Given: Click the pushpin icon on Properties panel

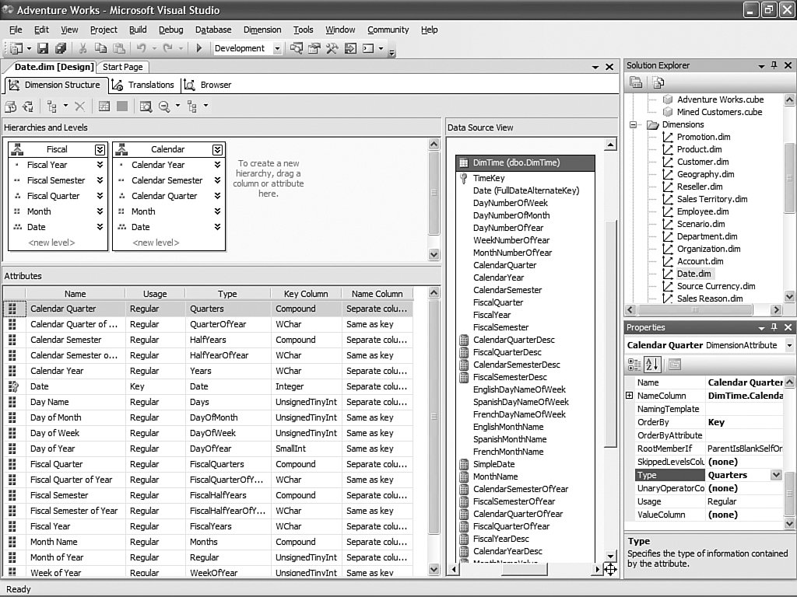Looking at the screenshot, I should [774, 327].
